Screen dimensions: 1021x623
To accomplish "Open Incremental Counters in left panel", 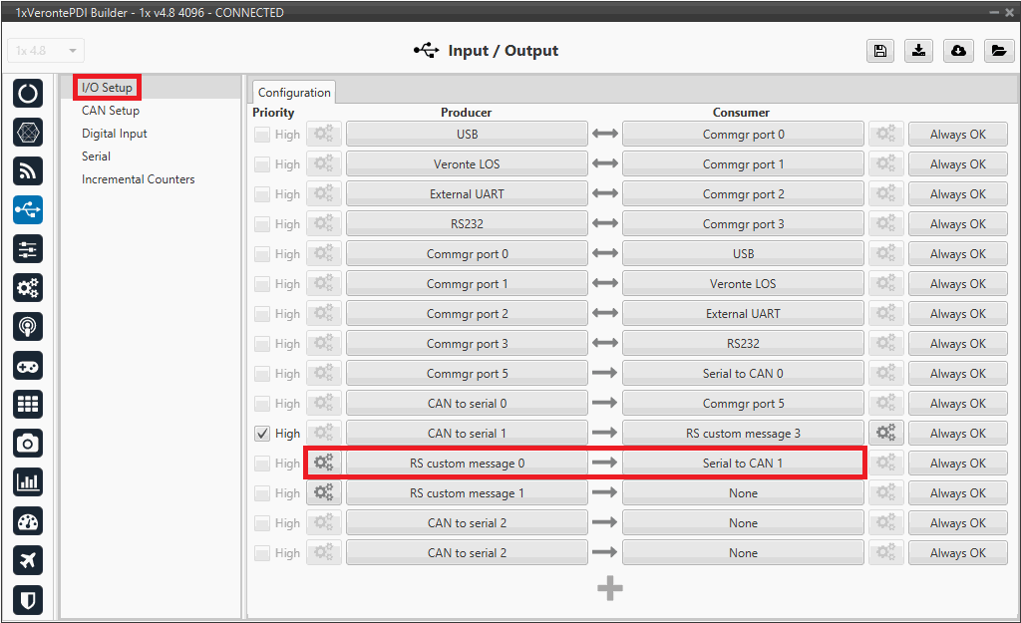I will [139, 179].
